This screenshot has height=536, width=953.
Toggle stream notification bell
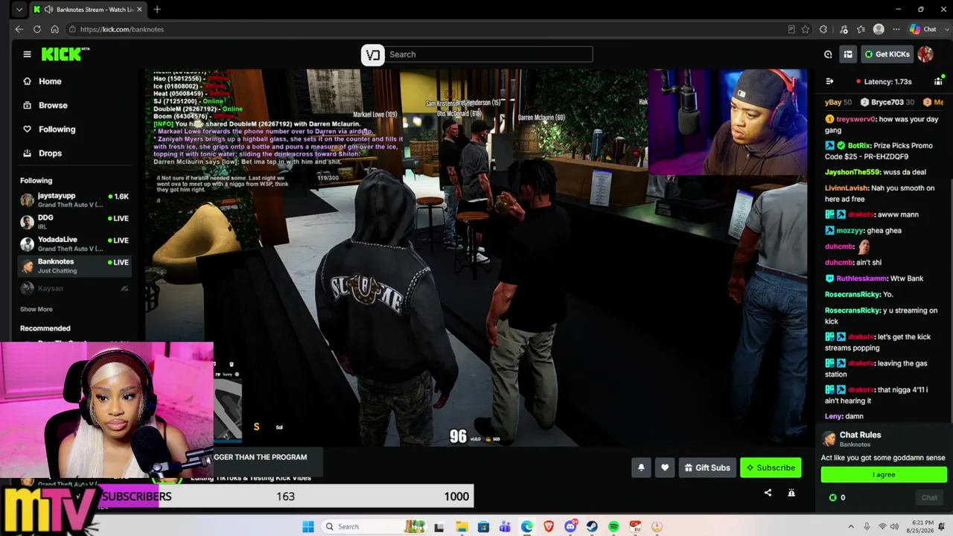point(641,468)
